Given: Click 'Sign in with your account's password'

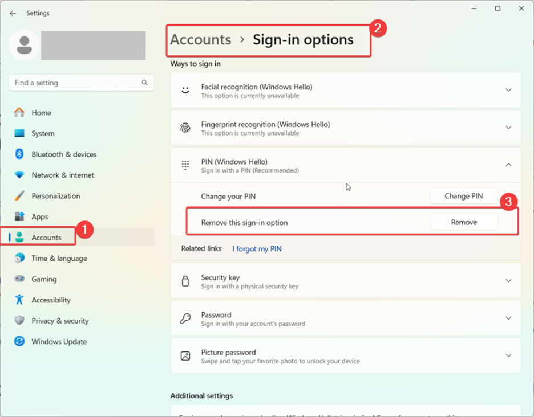Looking at the screenshot, I should pos(253,324).
